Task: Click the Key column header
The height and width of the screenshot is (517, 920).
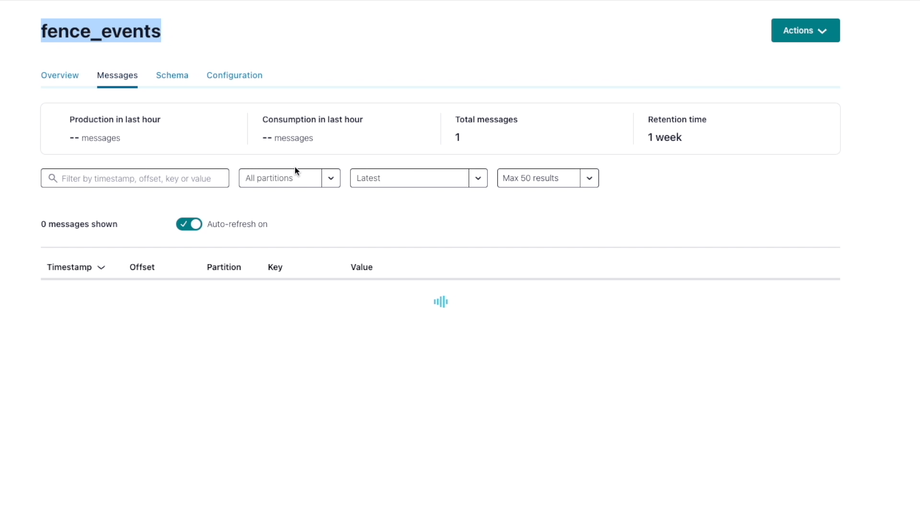Action: point(275,267)
